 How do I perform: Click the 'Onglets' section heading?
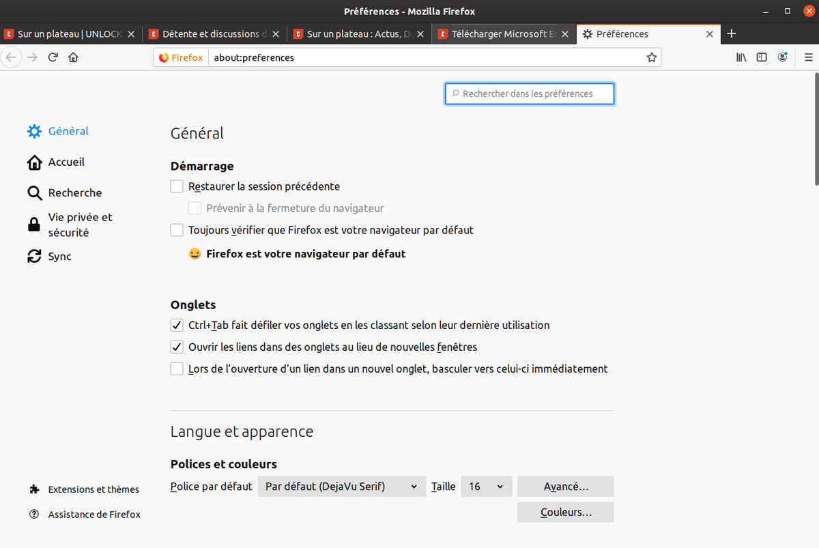[193, 305]
